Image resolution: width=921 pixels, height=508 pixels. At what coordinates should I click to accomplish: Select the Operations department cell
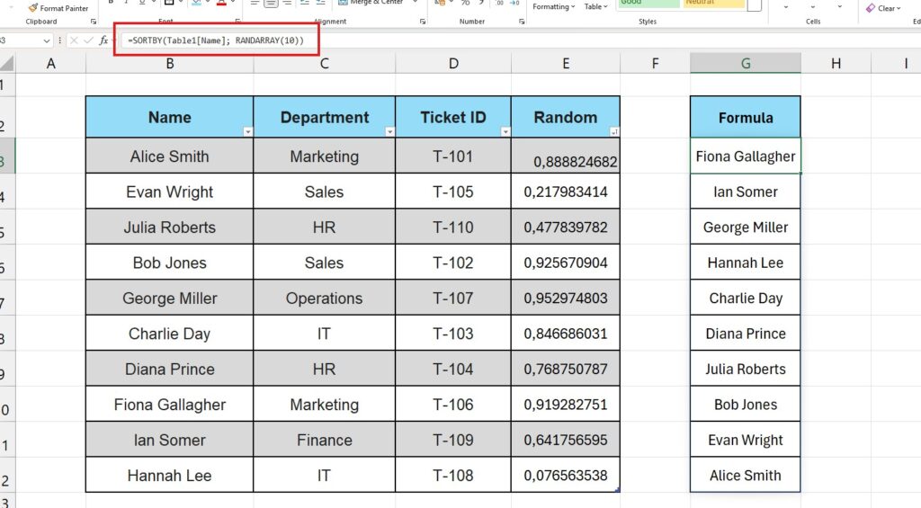(x=324, y=298)
